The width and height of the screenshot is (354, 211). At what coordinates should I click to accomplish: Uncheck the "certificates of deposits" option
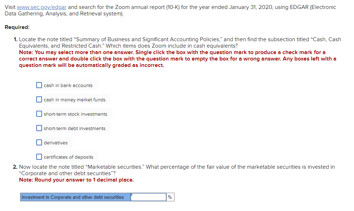39,157
